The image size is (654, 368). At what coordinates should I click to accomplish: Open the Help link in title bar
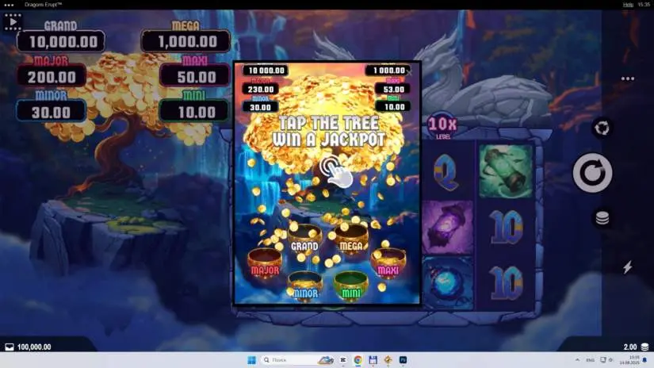[628, 5]
